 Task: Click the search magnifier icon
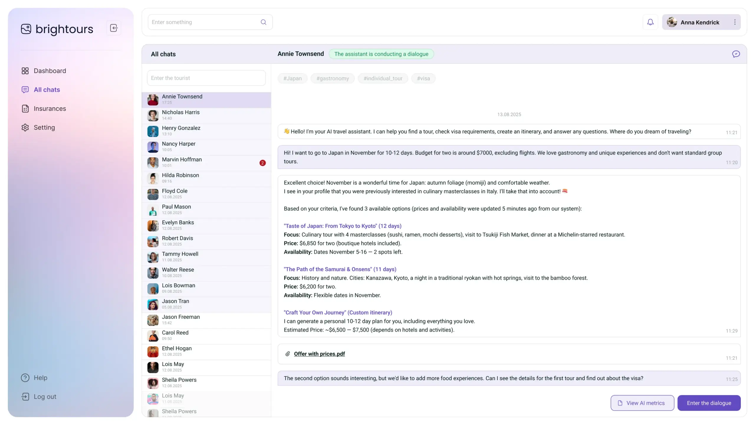pos(263,22)
